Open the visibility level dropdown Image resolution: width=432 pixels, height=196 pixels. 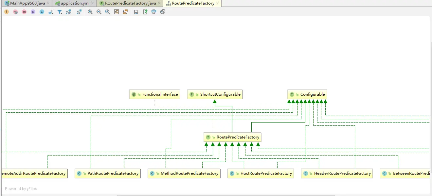tap(51, 12)
